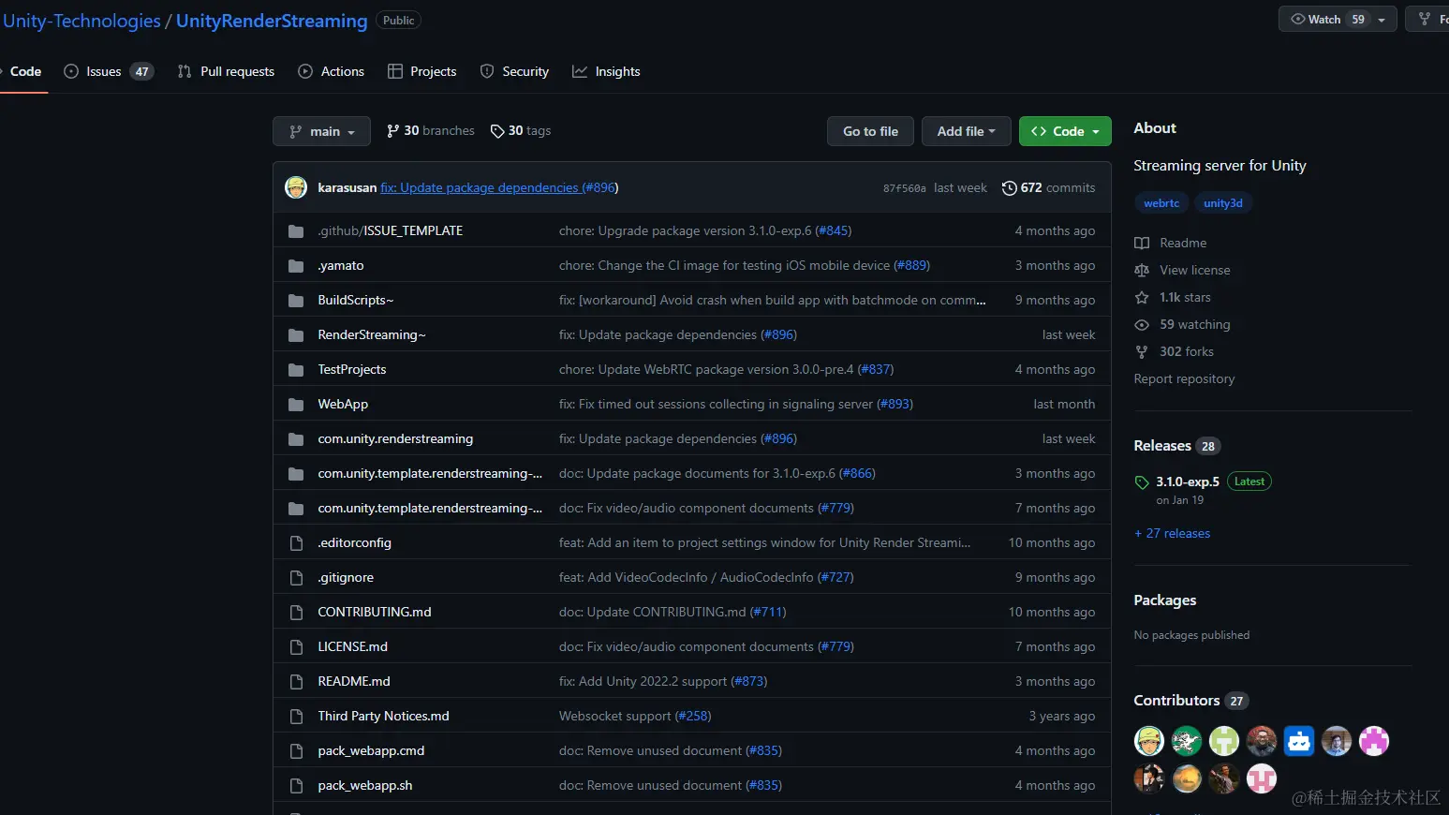Open the #873 pull request link

coord(748,682)
